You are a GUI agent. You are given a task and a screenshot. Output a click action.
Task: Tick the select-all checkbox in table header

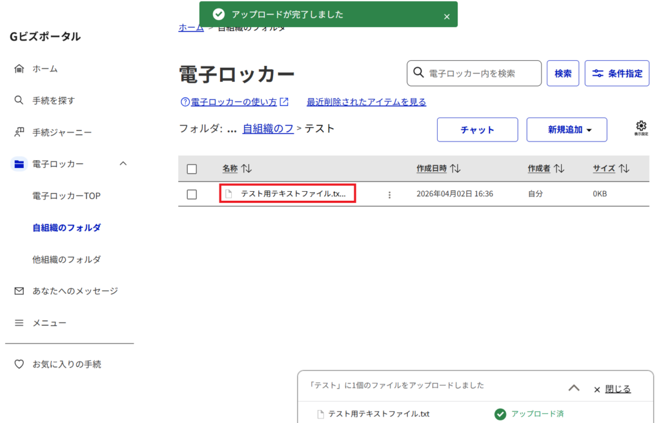pos(192,169)
